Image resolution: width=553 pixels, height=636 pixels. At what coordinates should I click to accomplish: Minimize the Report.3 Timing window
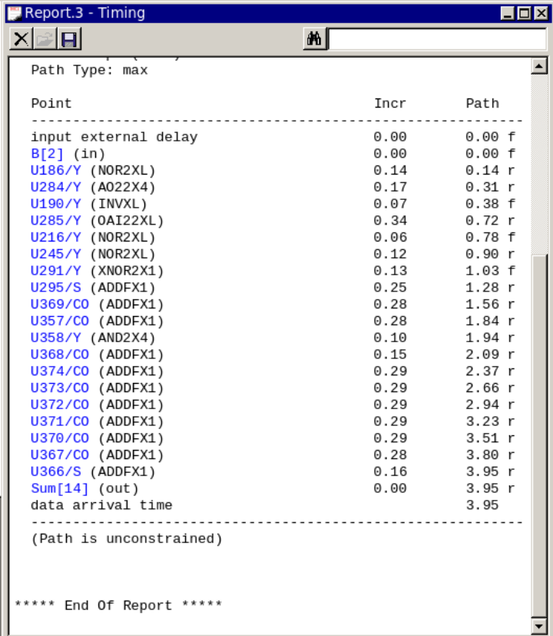(508, 13)
